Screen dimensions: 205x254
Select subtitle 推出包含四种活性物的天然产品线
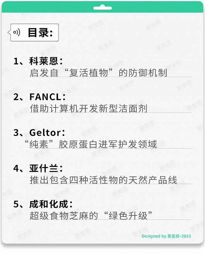(x=103, y=180)
